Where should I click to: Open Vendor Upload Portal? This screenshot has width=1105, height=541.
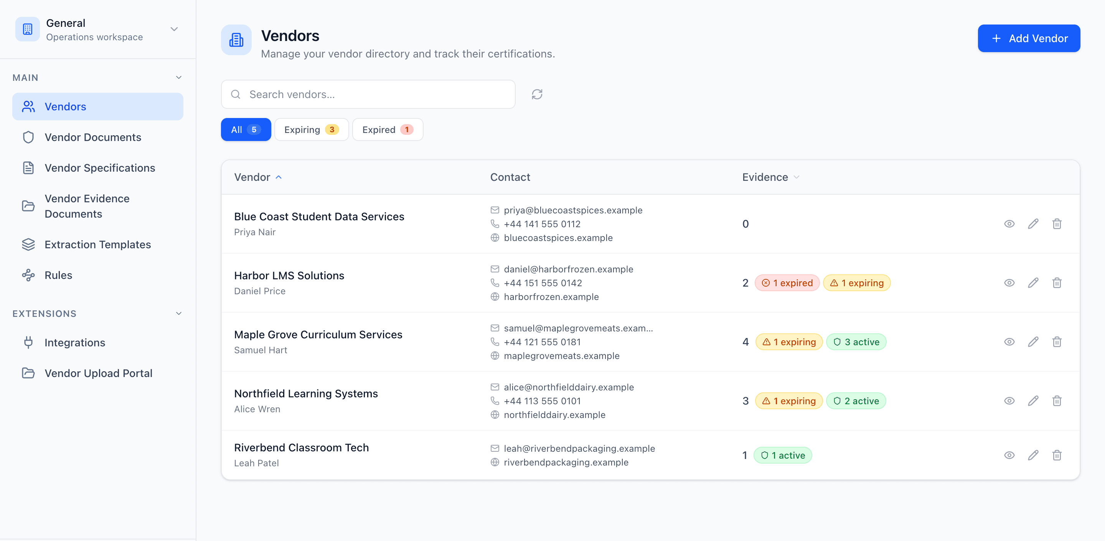pyautogui.click(x=98, y=373)
